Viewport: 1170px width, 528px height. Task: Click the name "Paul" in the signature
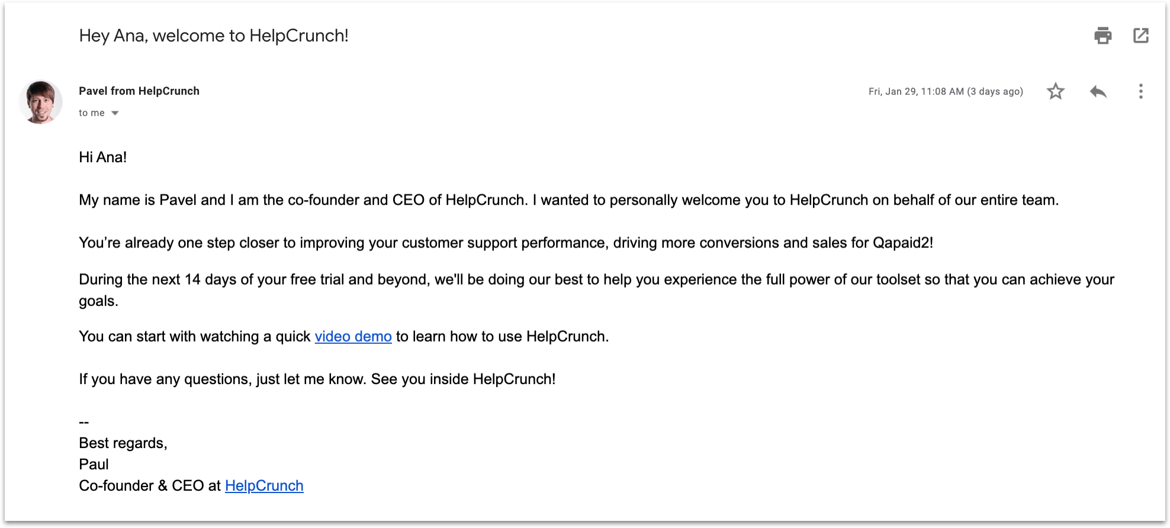94,464
